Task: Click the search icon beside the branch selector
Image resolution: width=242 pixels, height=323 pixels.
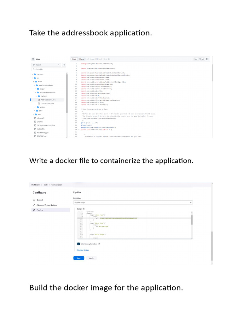Action: (x=64, y=65)
